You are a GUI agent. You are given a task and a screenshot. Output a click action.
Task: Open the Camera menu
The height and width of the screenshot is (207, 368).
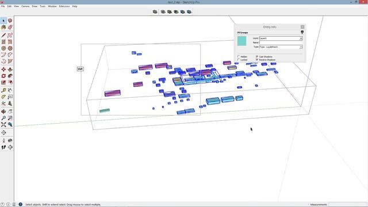25,6
